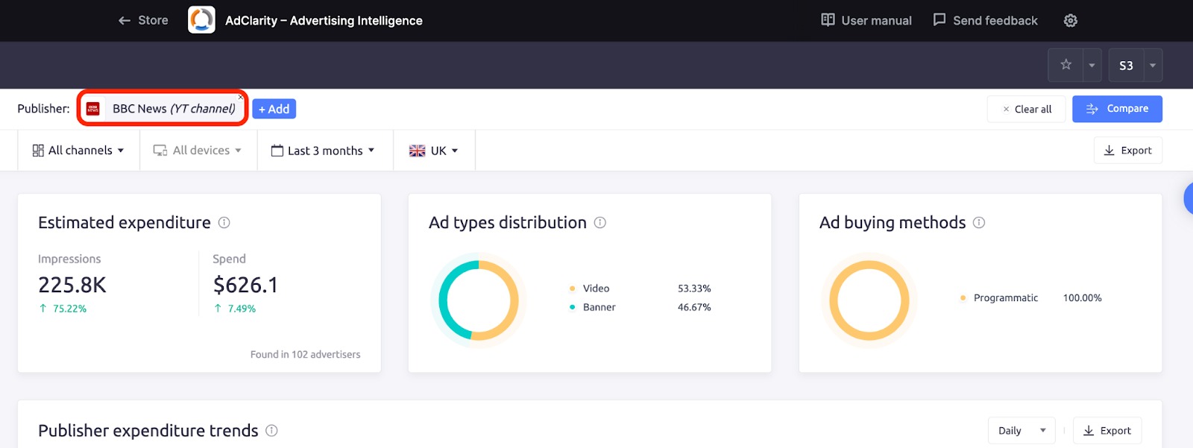Click the Clear all button
This screenshot has width=1193, height=448.
point(1027,109)
